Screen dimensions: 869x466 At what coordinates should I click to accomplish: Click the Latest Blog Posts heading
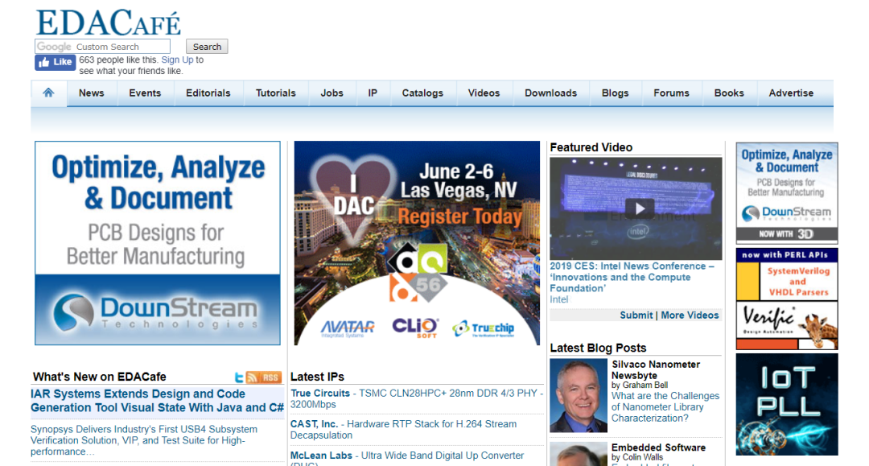click(x=598, y=348)
